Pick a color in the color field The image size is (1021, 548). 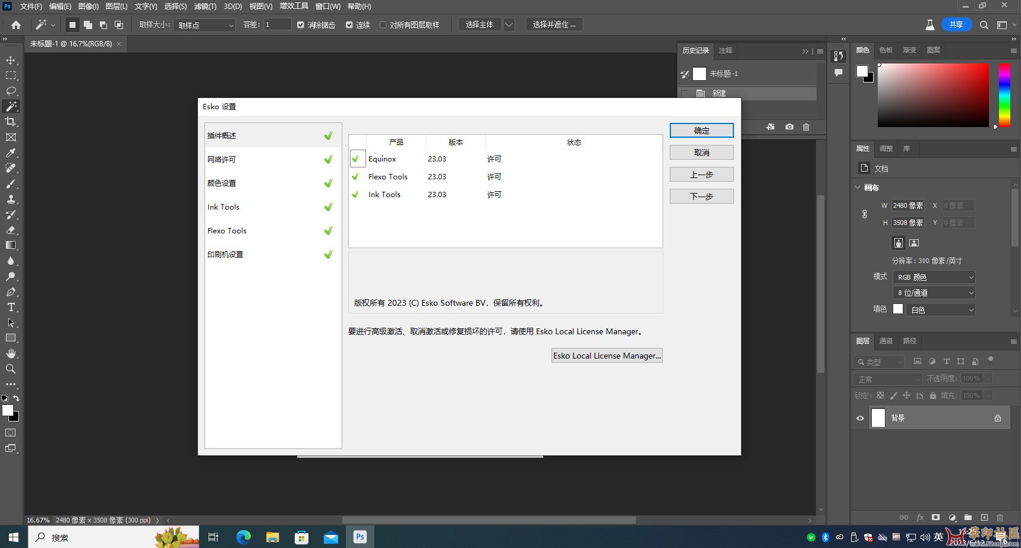coord(933,95)
